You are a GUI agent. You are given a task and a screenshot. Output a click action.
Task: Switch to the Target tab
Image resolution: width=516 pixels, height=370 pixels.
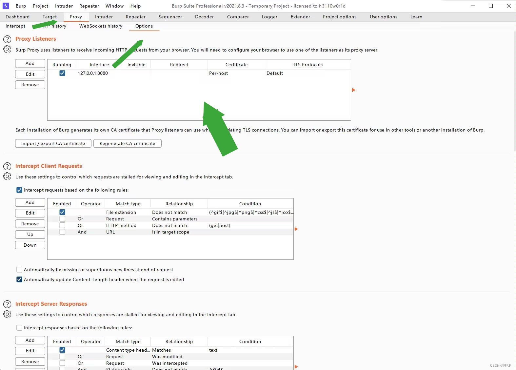click(x=50, y=17)
